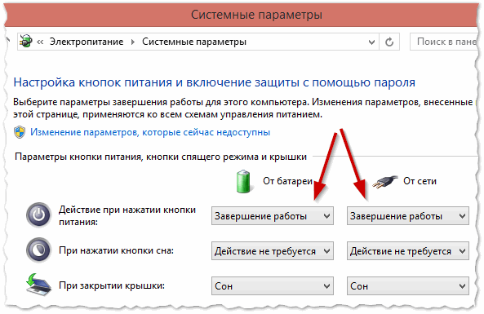484x314 pixels.
Task: Click the breadcrumb double-chevron back arrows
Action: click(40, 42)
